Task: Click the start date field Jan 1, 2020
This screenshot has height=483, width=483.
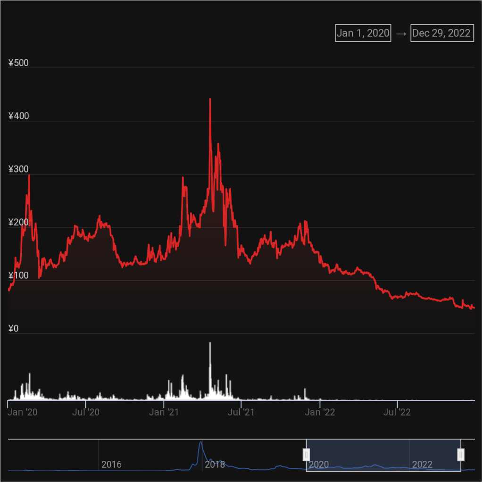Action: point(363,33)
